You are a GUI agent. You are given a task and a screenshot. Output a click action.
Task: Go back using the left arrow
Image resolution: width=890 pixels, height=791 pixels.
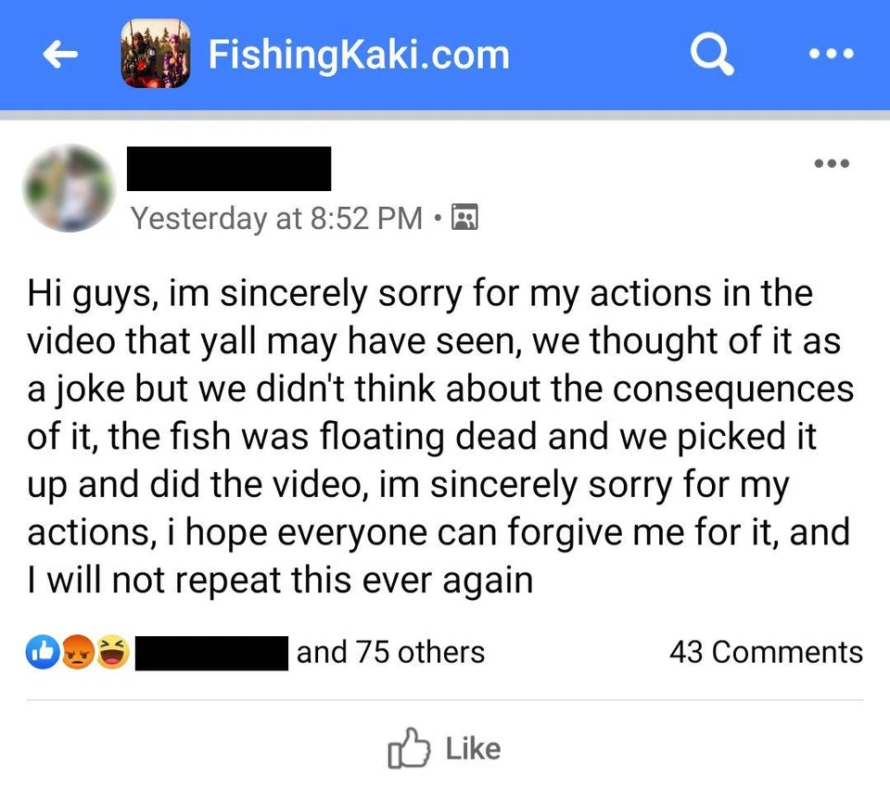(60, 56)
